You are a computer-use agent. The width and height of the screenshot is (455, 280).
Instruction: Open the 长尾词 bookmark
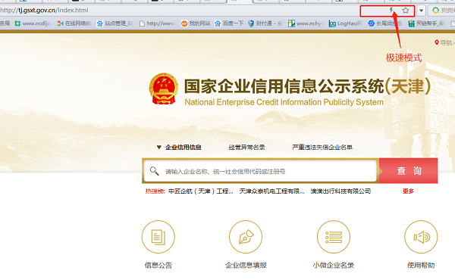(x=384, y=23)
